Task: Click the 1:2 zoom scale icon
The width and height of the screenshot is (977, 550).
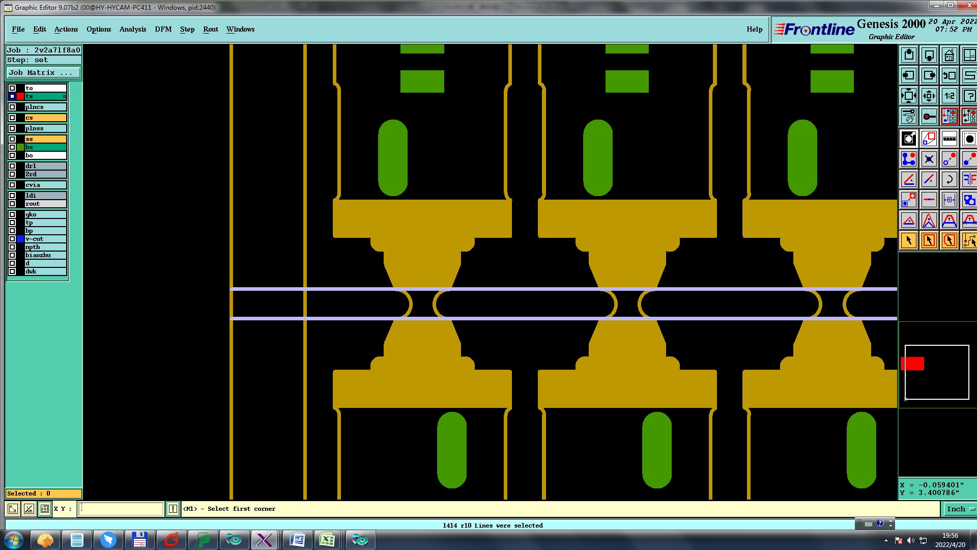Action: (x=949, y=96)
